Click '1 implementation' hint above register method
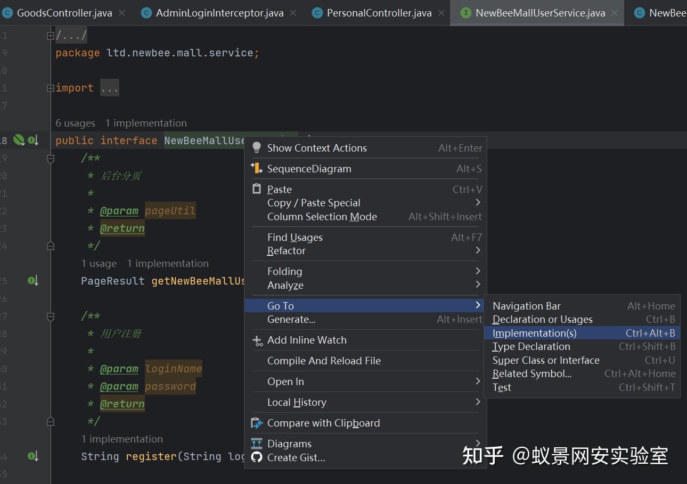The width and height of the screenshot is (687, 484). point(122,439)
